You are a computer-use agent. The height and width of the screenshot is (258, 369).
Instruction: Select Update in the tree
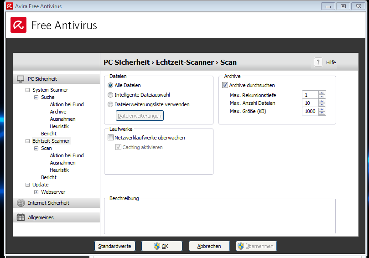[x=41, y=185]
